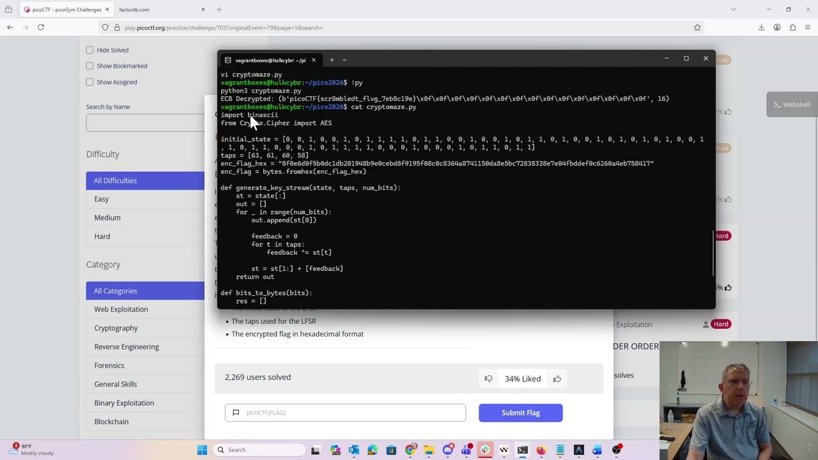Select the vagrantboxes terminal tab
Image resolution: width=818 pixels, height=460 pixels.
[x=270, y=60]
